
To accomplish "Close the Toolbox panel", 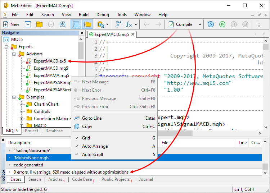I will coord(3,140).
